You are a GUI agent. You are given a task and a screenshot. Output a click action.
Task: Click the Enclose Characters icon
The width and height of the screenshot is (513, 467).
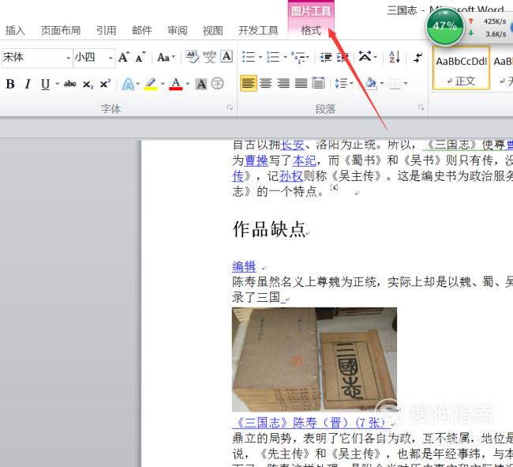click(x=217, y=84)
